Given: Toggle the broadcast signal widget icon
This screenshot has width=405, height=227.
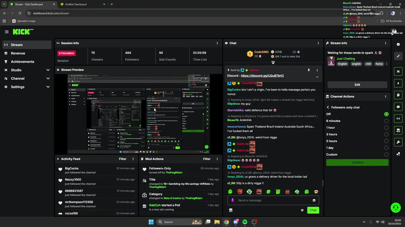Looking at the screenshot, I should (x=398, y=119).
